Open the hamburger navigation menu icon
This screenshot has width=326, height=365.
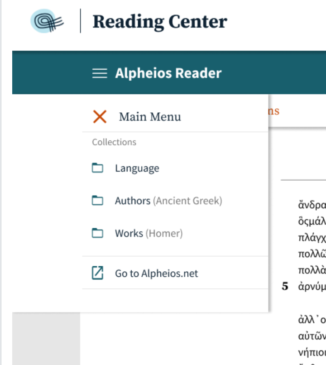[x=99, y=73]
